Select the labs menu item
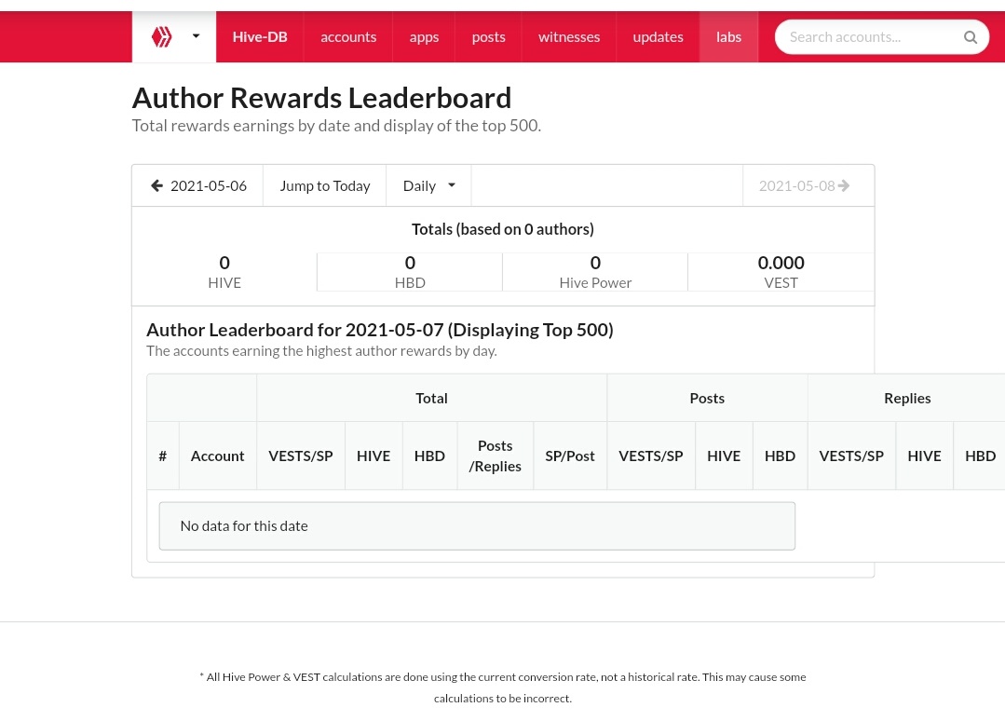1005x721 pixels. 728,36
